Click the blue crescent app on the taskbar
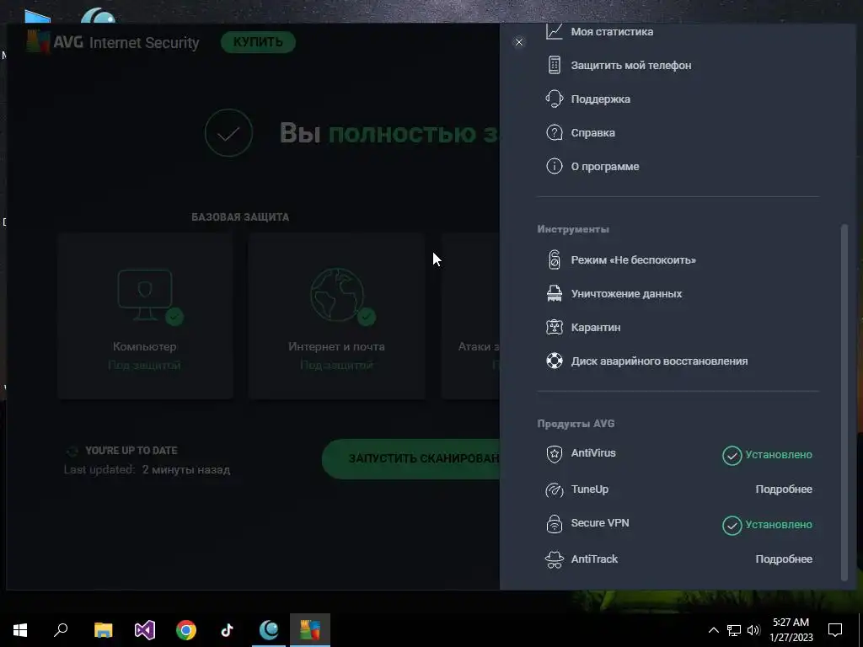Screen dimensions: 863x647 [x=269, y=630]
